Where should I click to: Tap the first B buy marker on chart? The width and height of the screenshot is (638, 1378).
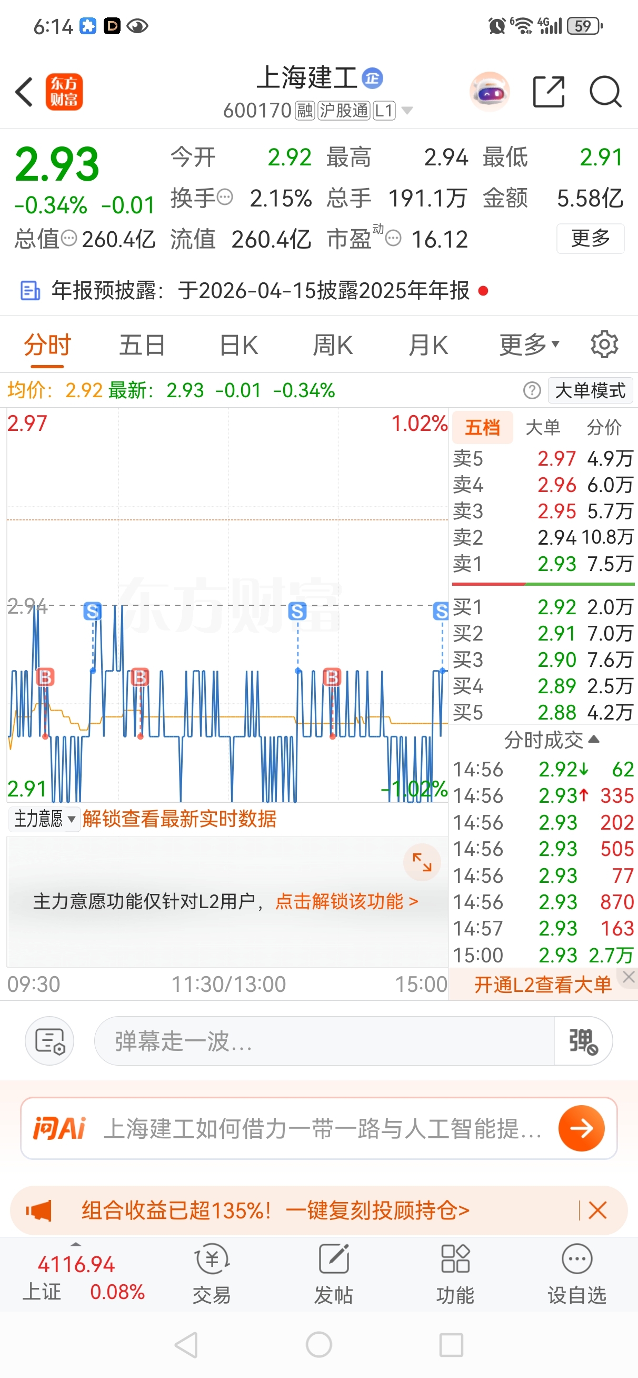click(x=45, y=677)
